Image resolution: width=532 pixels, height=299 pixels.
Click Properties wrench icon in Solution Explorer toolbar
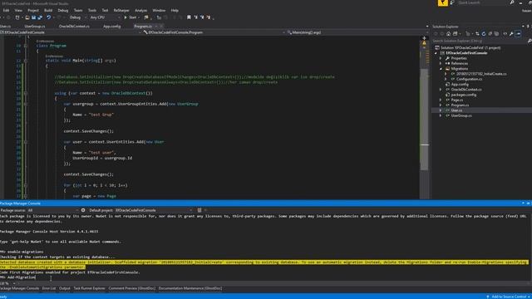pos(511,33)
